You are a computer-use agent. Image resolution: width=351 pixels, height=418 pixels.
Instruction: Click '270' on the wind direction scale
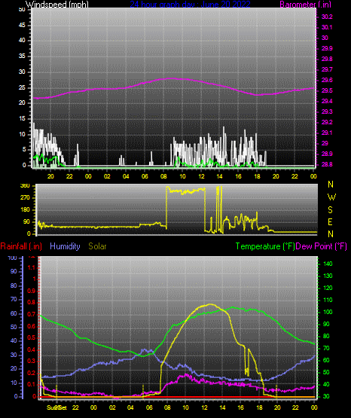coord(25,198)
